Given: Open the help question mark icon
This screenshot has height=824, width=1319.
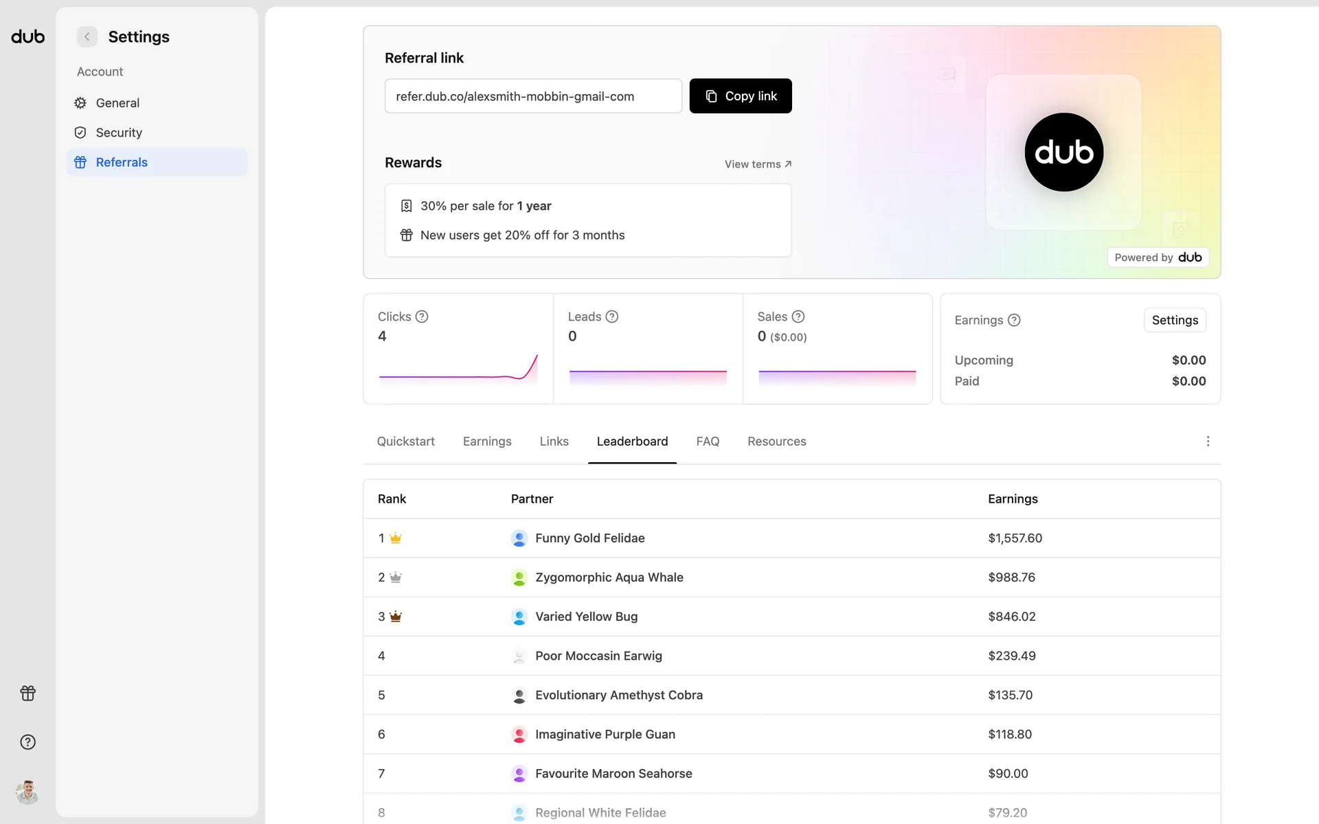Looking at the screenshot, I should pyautogui.click(x=27, y=742).
